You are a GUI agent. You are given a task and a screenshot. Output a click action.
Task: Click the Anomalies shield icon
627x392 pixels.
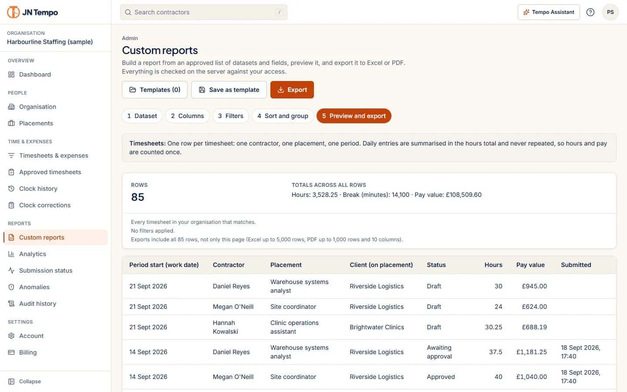tap(11, 287)
